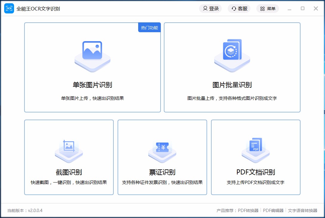
Task: Open the 登录 login button
Action: (210, 9)
